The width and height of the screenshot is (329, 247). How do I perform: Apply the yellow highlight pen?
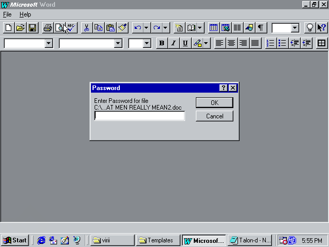coord(197,43)
